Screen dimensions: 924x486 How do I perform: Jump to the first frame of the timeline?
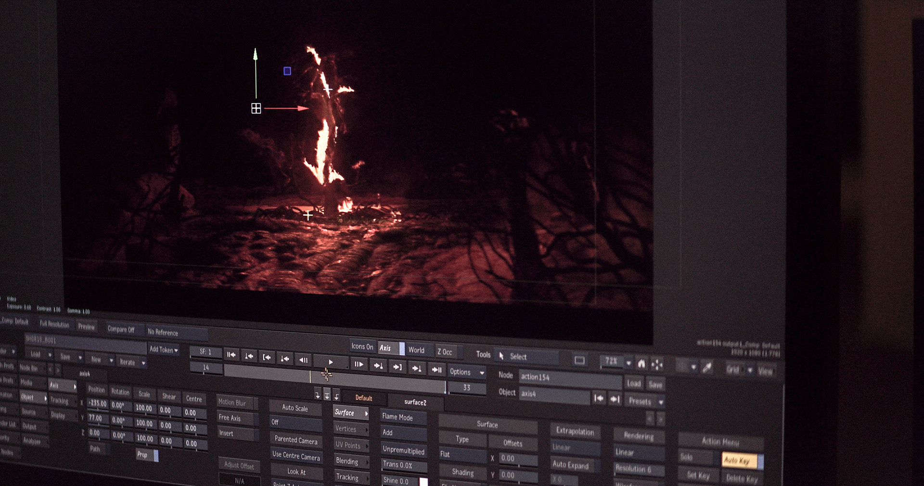(231, 355)
